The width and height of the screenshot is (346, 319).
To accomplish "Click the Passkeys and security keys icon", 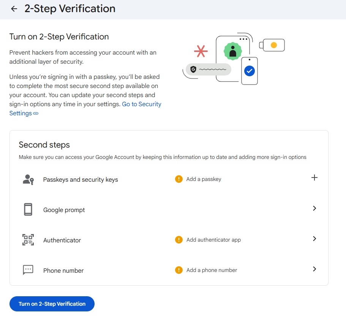I will tap(28, 179).
